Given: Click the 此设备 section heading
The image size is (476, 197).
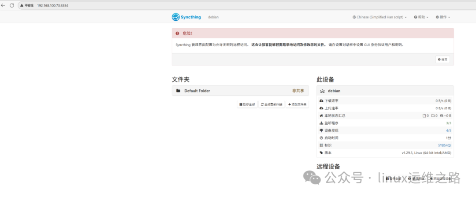Looking at the screenshot, I should (x=325, y=79).
